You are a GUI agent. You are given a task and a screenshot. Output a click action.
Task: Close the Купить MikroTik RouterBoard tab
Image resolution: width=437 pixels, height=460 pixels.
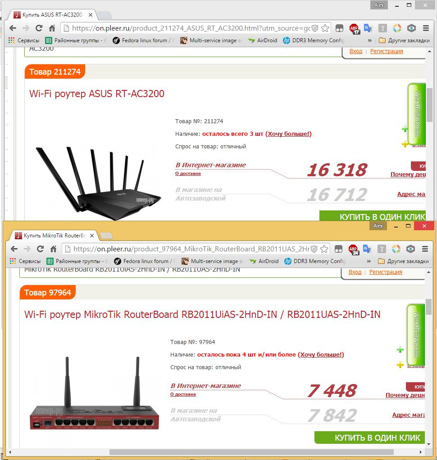[92, 236]
